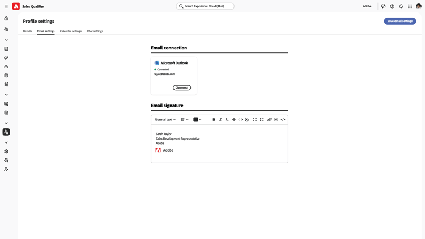Insert a link in signature

pyautogui.click(x=269, y=119)
